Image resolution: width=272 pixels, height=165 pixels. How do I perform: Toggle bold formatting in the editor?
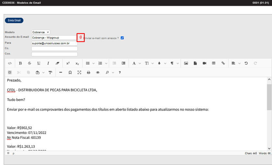click(x=20, y=63)
